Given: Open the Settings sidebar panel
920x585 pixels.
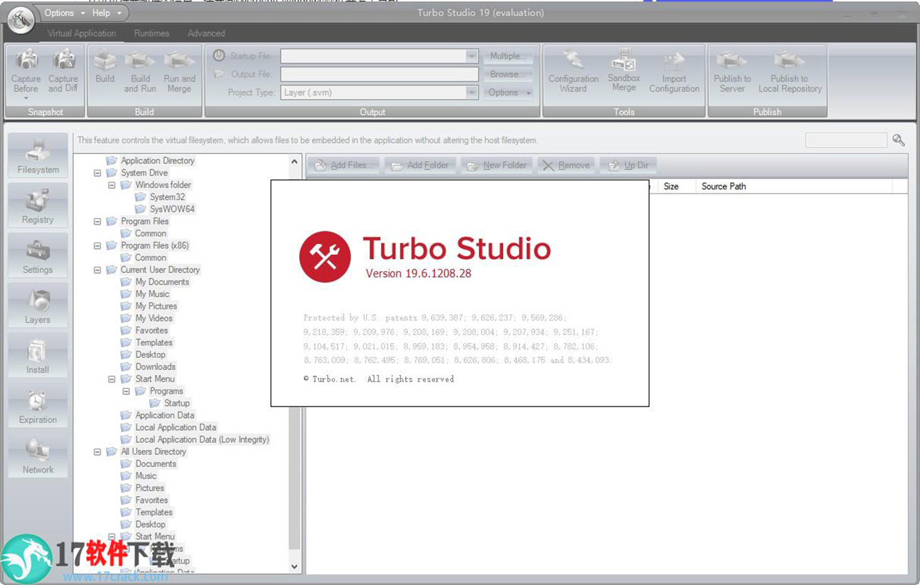Looking at the screenshot, I should (38, 256).
